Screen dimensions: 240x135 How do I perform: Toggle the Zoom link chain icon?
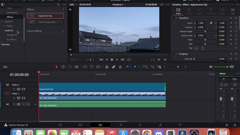coord(211,23)
